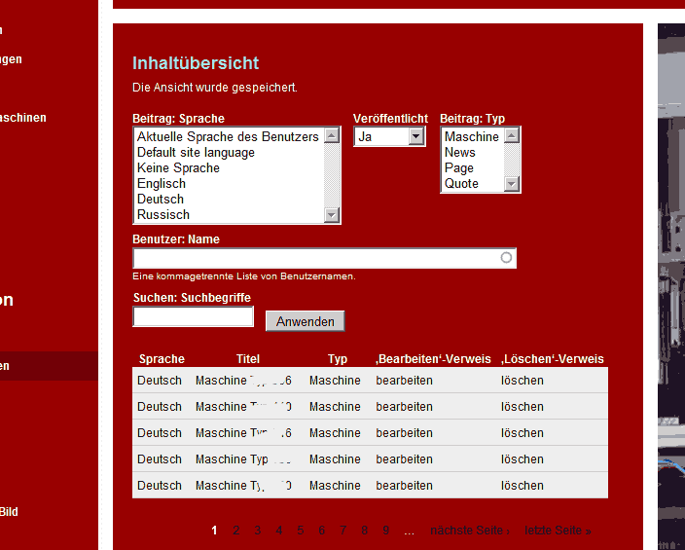Image resolution: width=685 pixels, height=550 pixels.
Task: Go to 'nächste Seite' pager link
Action: [469, 531]
